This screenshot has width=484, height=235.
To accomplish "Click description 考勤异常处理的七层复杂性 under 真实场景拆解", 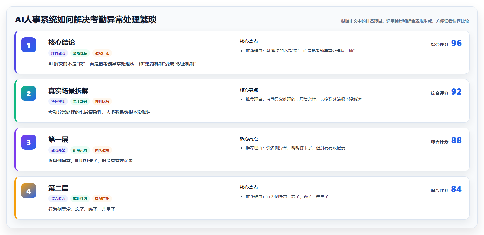I will (100, 112).
